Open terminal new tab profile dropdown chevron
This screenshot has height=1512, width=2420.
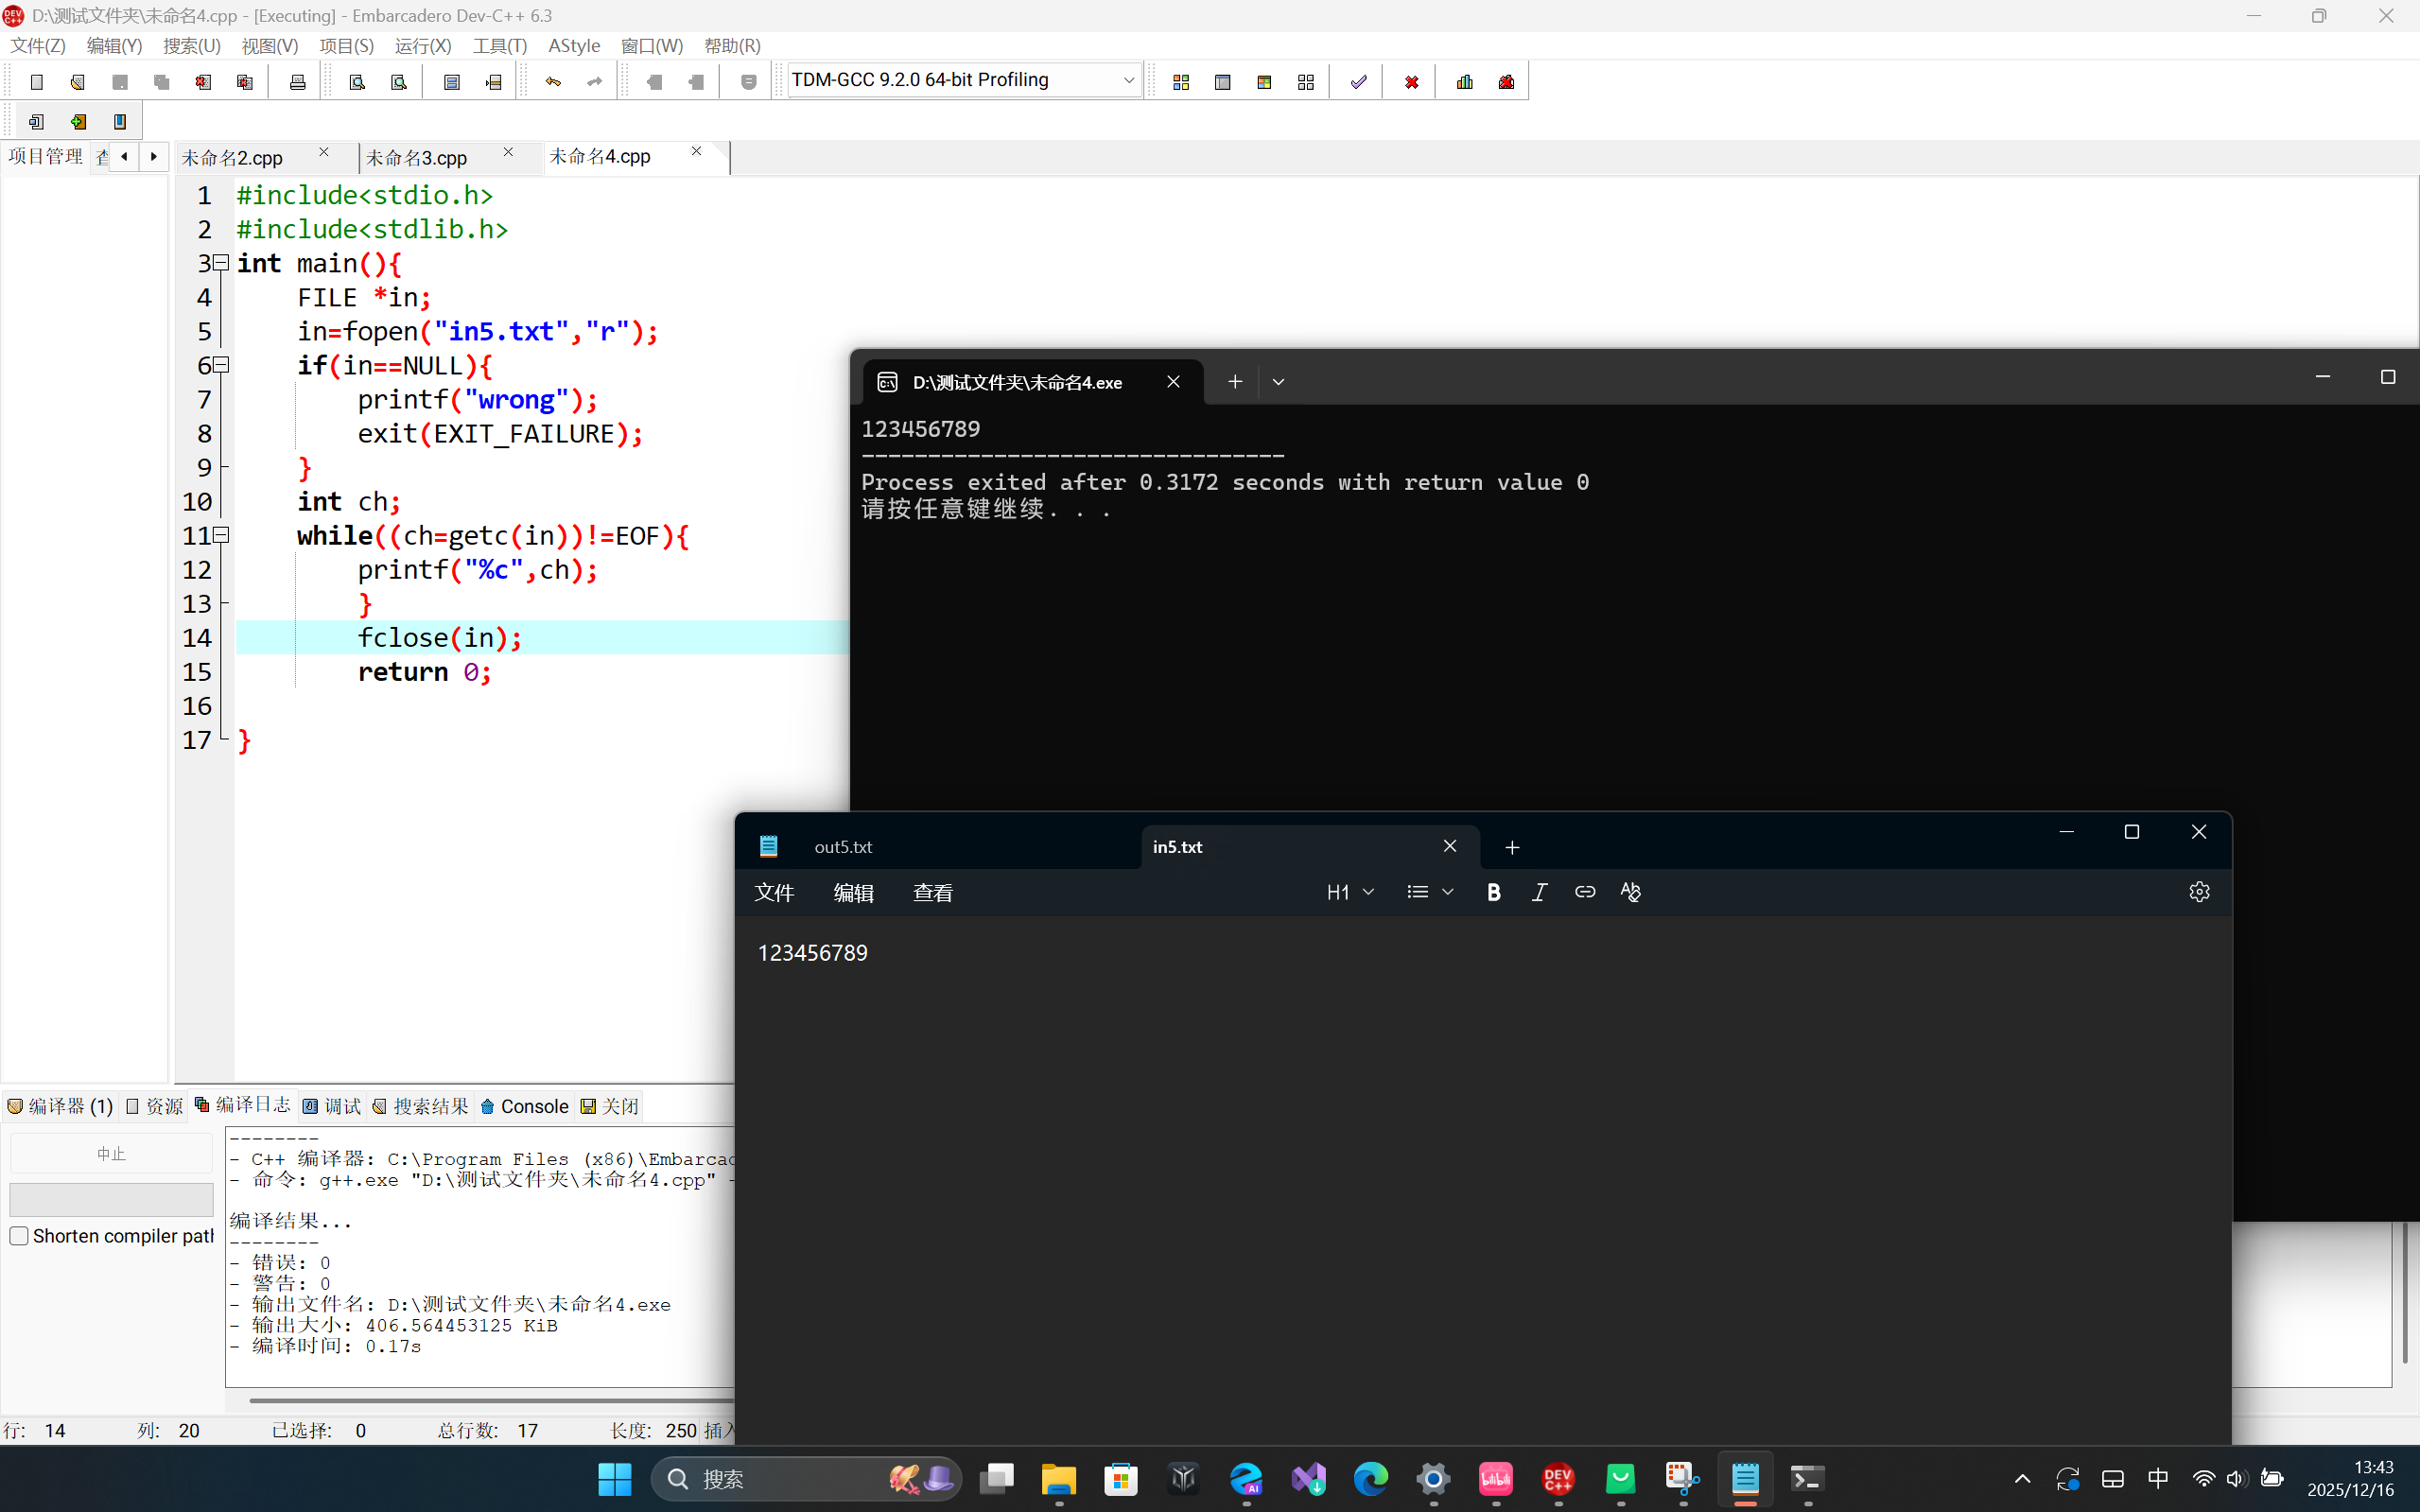(1278, 382)
